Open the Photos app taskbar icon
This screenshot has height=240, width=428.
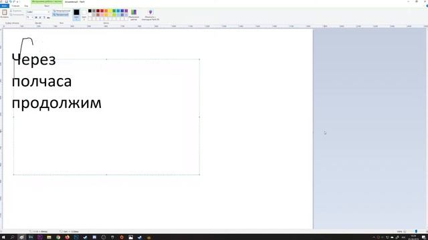[131, 237]
